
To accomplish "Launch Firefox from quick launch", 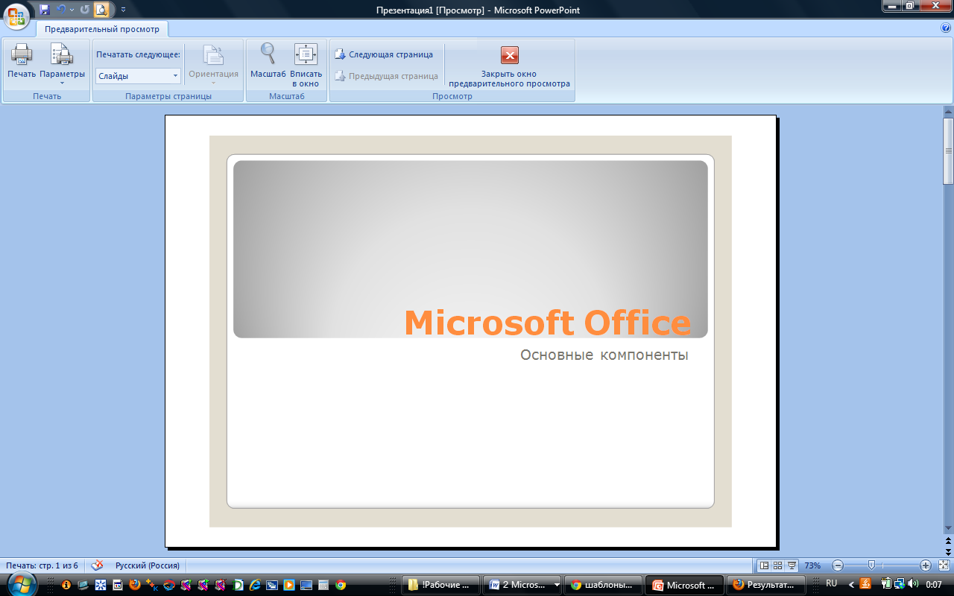I will pos(135,585).
